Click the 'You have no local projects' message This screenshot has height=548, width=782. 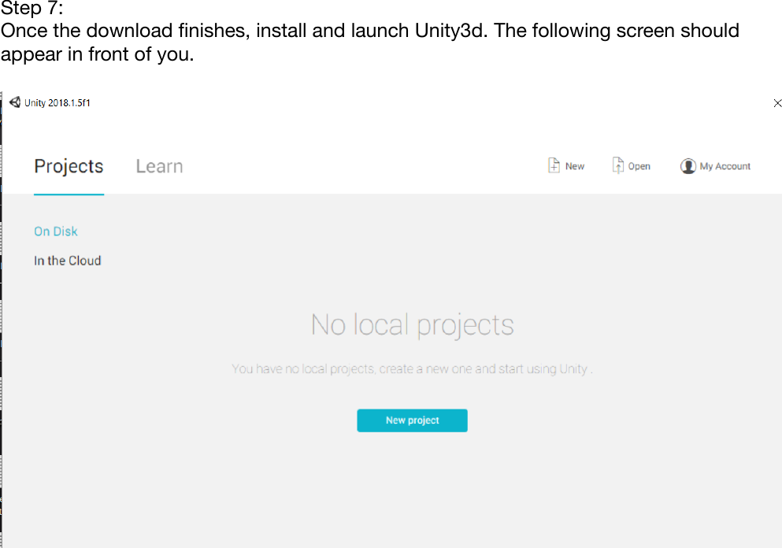point(412,369)
